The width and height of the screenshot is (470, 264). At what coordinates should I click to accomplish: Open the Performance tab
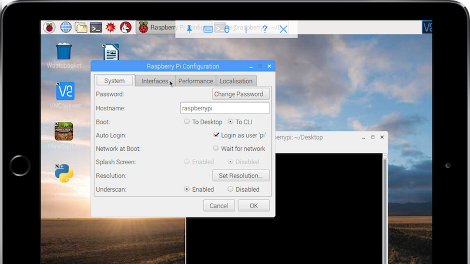pyautogui.click(x=195, y=81)
